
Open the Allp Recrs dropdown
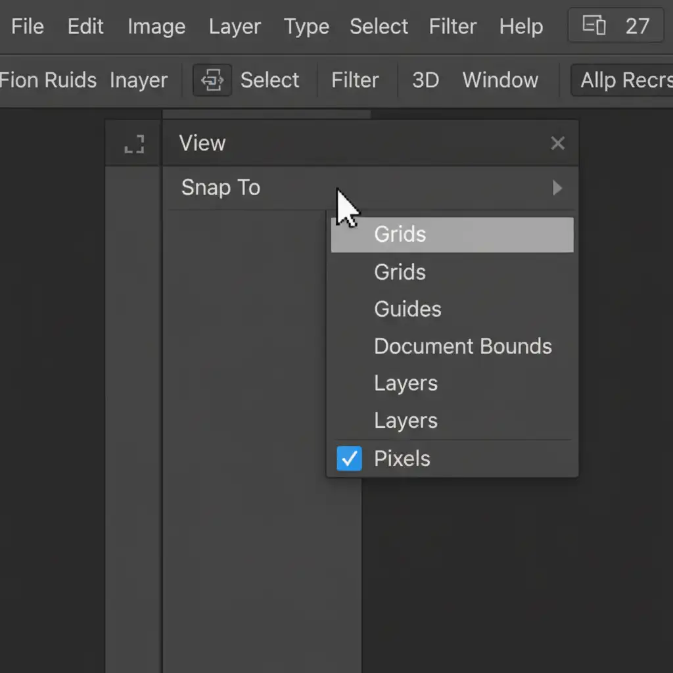point(624,80)
